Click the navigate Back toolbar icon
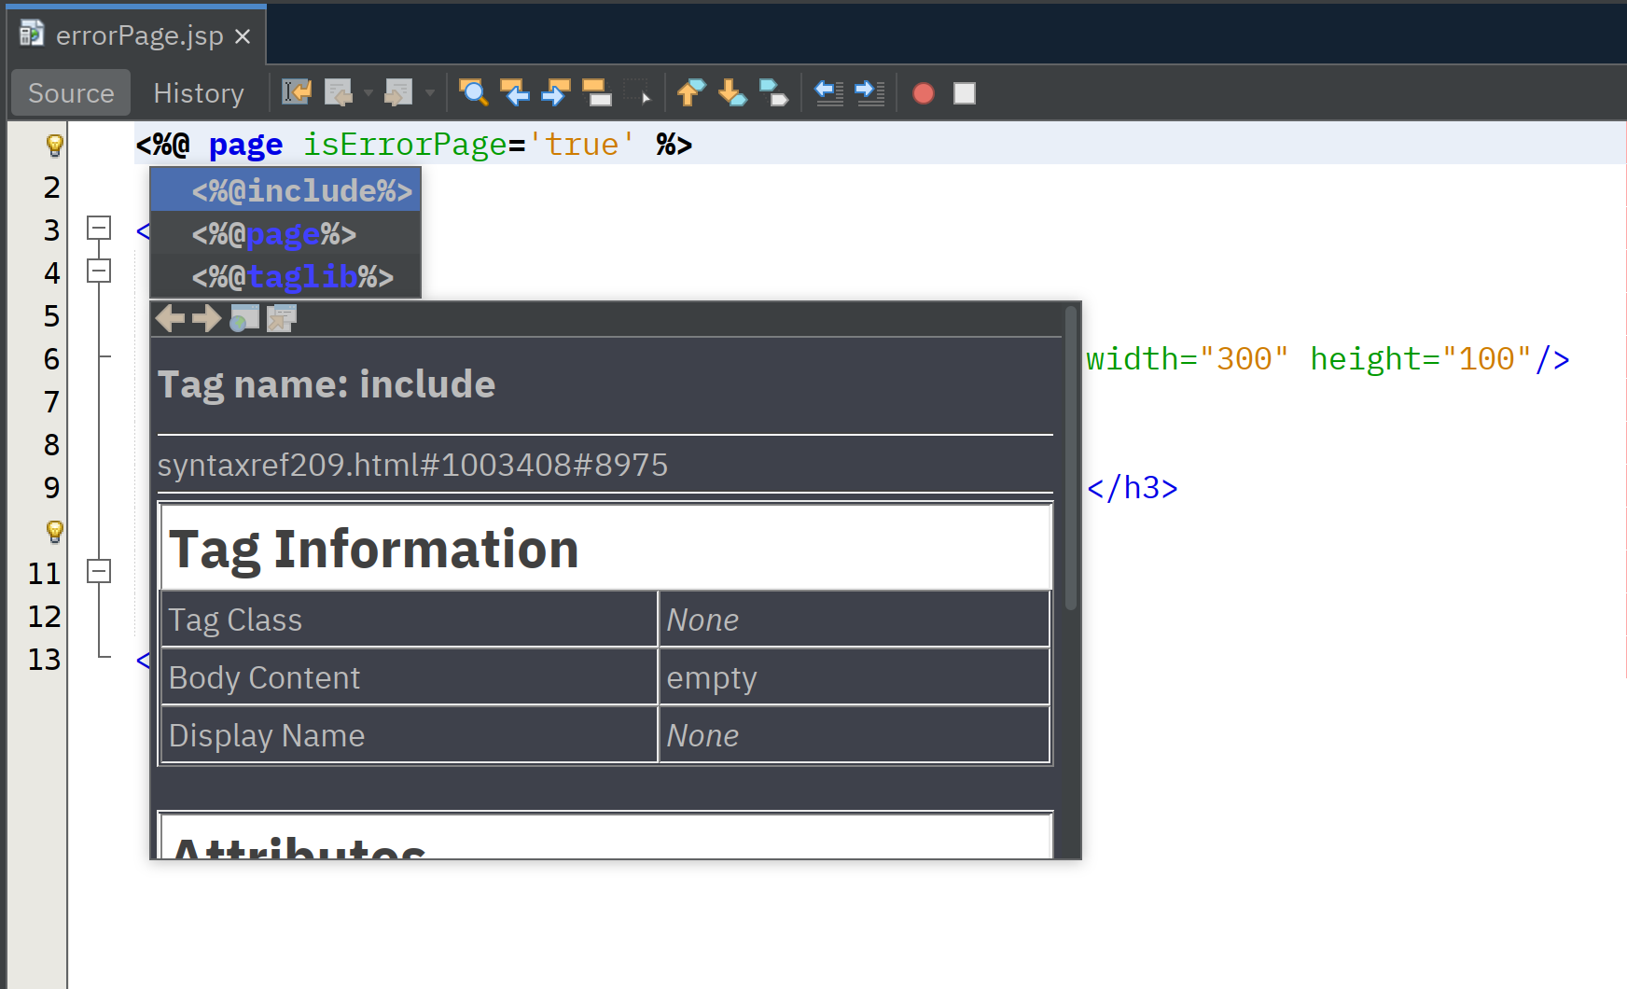The width and height of the screenshot is (1627, 989). 339,92
